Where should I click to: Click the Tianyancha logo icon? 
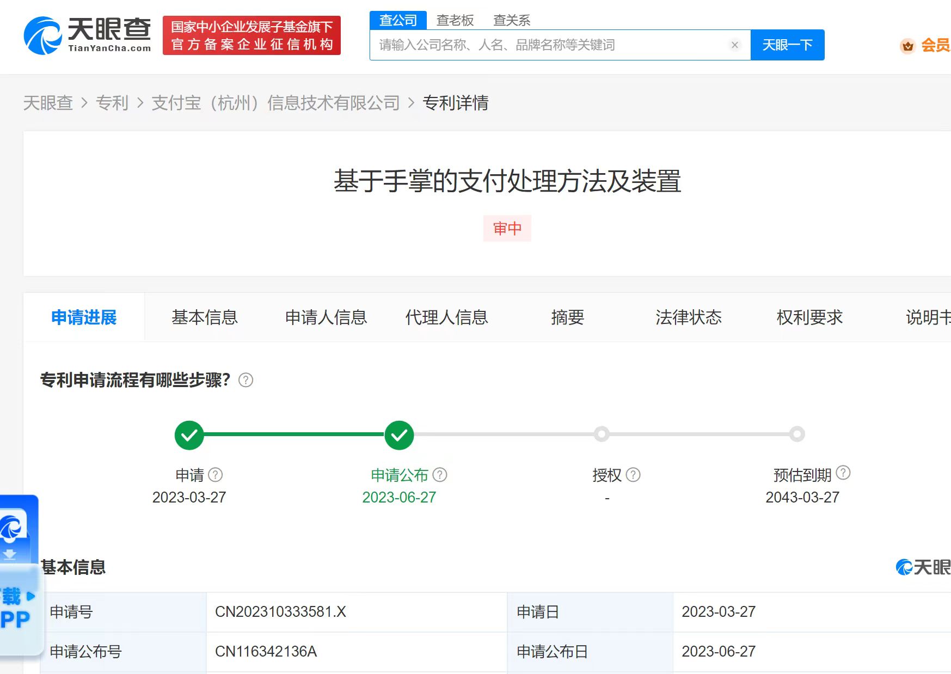pos(42,34)
